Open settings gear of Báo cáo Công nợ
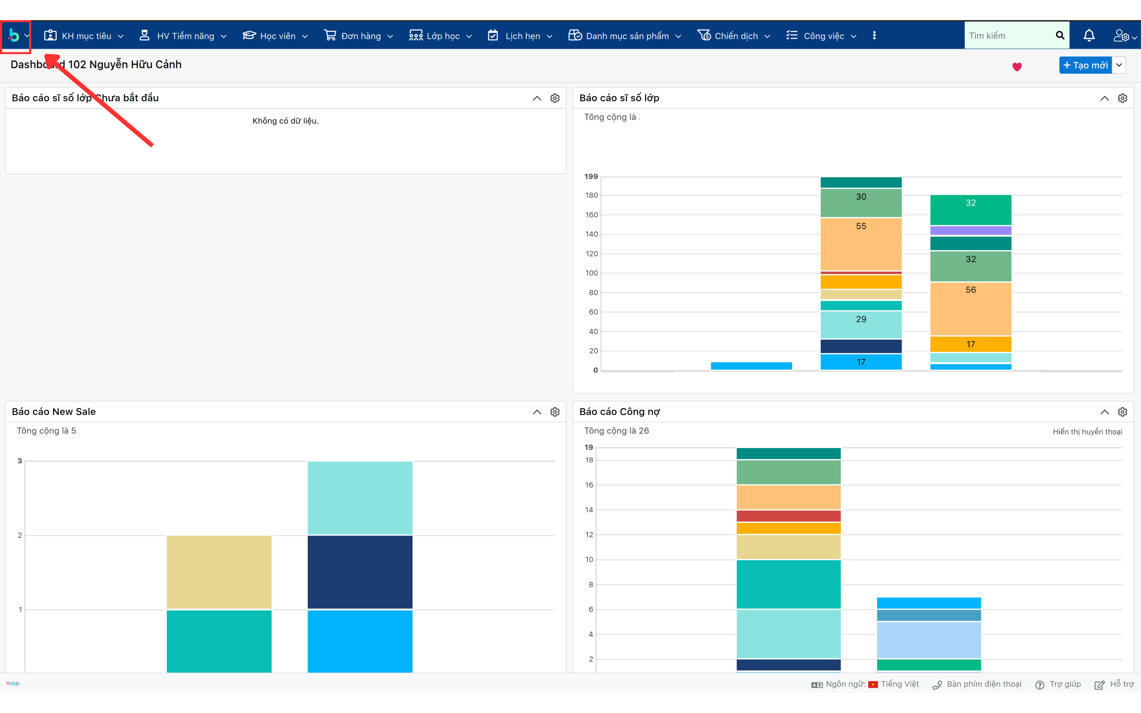The width and height of the screenshot is (1141, 713). pyautogui.click(x=1122, y=412)
